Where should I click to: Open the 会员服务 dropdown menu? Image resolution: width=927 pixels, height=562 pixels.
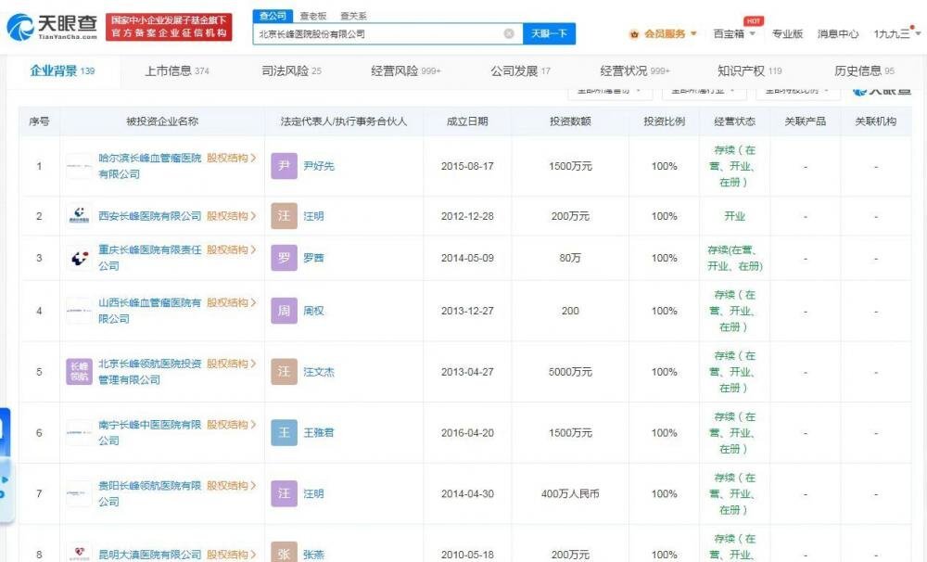click(663, 34)
